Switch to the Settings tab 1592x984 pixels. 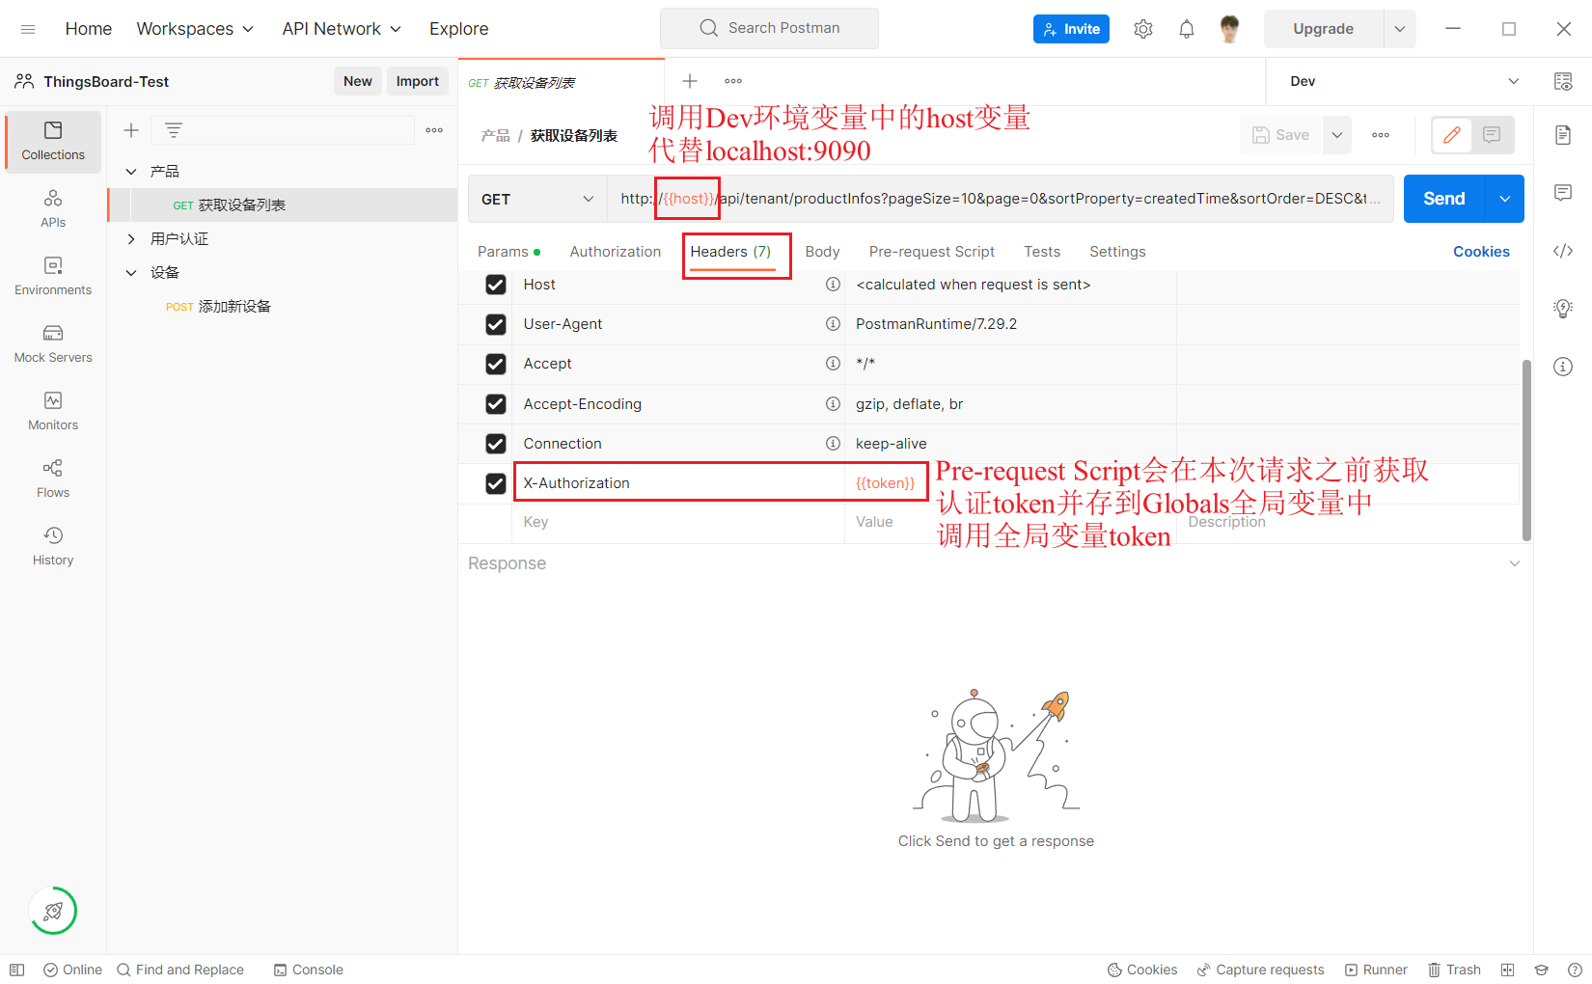pyautogui.click(x=1117, y=252)
